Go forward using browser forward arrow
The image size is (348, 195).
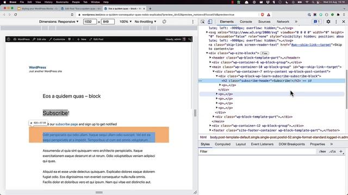coord(10,15)
